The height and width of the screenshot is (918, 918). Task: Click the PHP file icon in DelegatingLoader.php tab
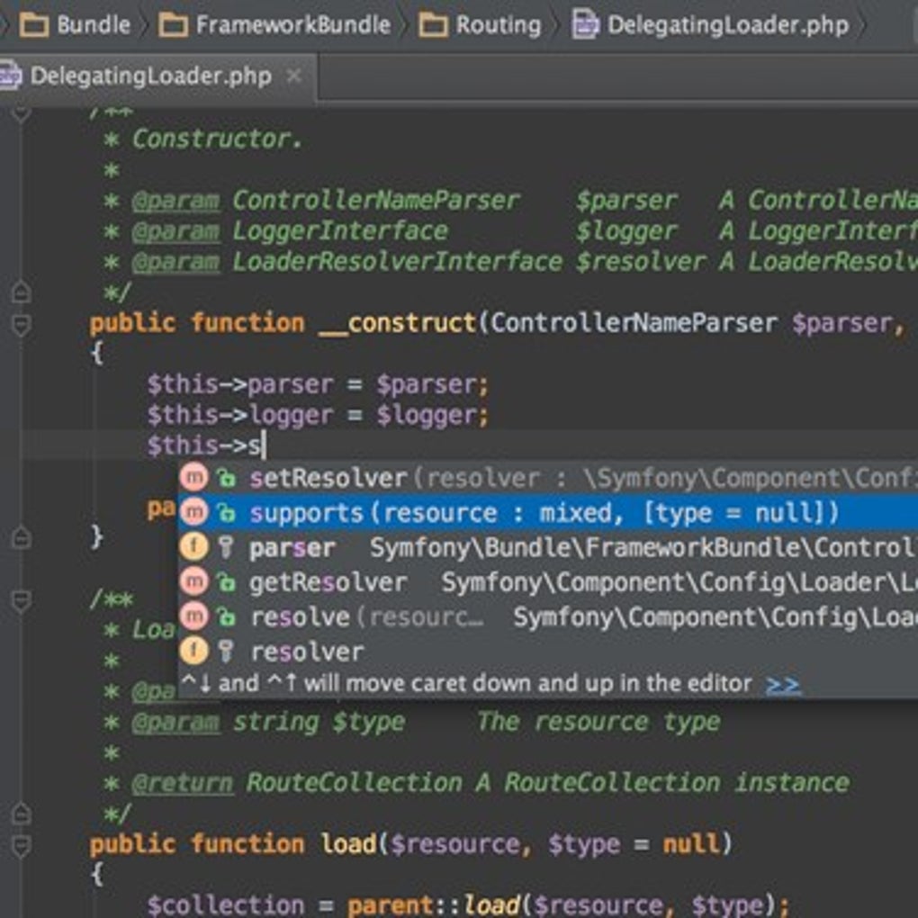pyautogui.click(x=10, y=76)
